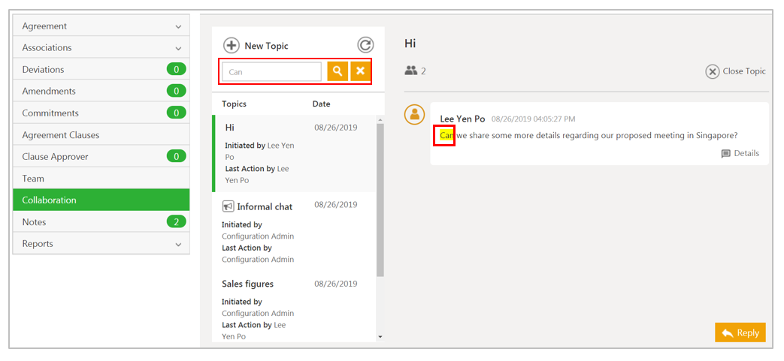784x361 pixels.
Task: Click the Reply button
Action: [x=740, y=332]
